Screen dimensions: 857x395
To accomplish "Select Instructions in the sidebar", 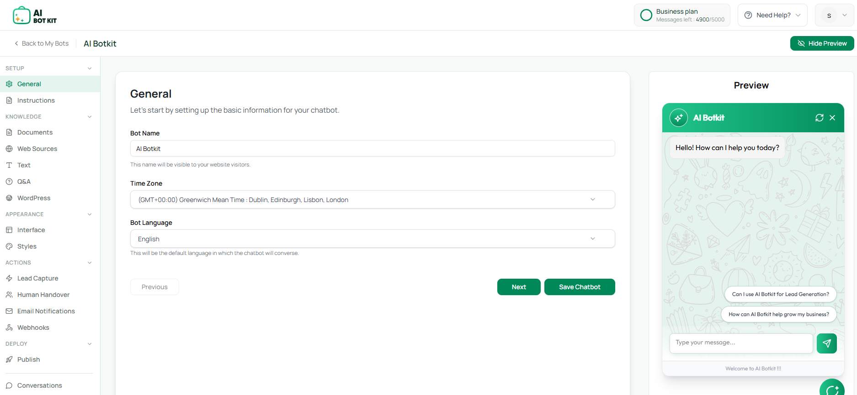I will tap(36, 100).
